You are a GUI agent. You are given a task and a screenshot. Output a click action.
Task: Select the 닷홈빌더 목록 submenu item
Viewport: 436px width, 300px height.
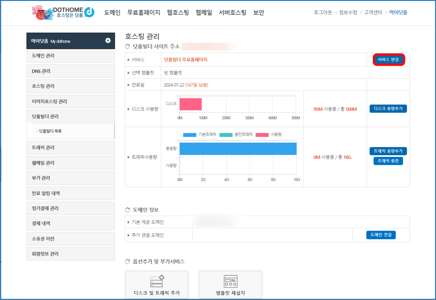coord(49,131)
